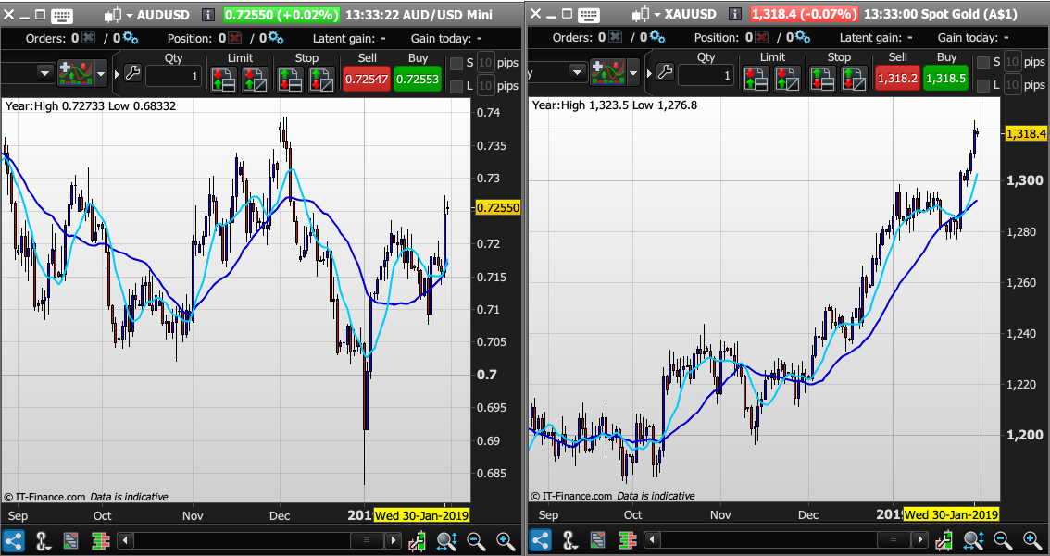The width and height of the screenshot is (1050, 556).
Task: Open order settings gears in AUDUSD window
Action: [131, 38]
